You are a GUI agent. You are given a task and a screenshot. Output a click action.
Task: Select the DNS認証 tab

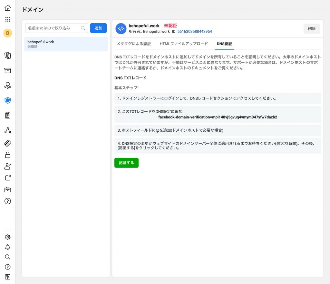pyautogui.click(x=224, y=44)
